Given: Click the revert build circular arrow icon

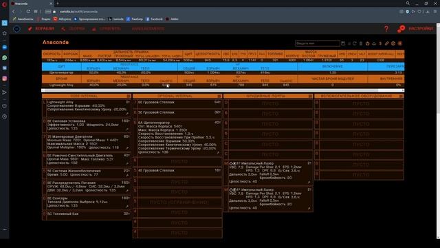Looking at the screenshot, I should [x=355, y=43].
